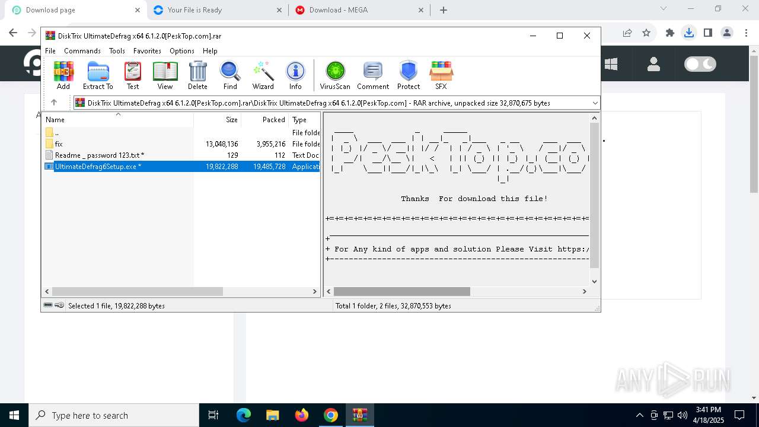Close the Download - MEGA tab
The height and width of the screenshot is (427, 759).
click(421, 10)
